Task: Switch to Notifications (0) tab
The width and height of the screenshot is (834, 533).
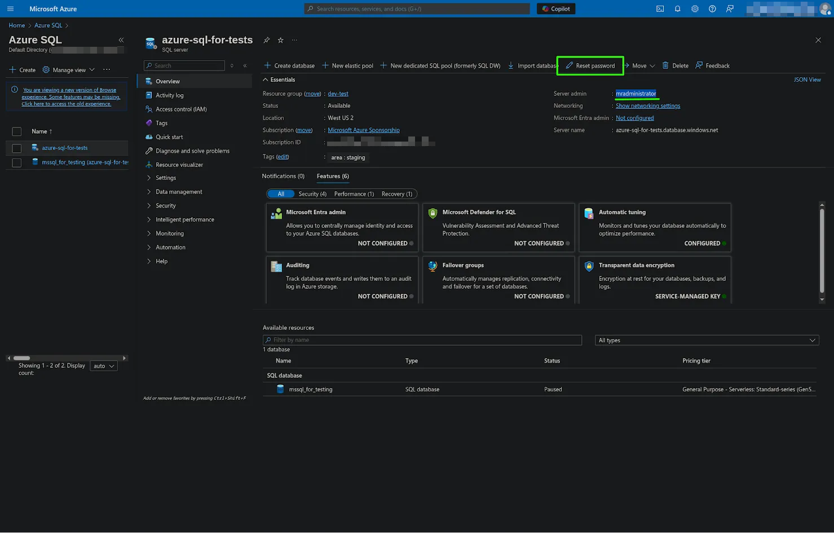Action: (x=283, y=176)
